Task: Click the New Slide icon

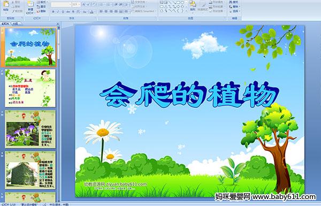Action: [30, 4]
